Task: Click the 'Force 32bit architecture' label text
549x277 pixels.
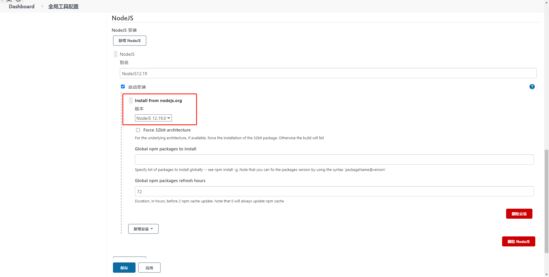Action: 167,130
